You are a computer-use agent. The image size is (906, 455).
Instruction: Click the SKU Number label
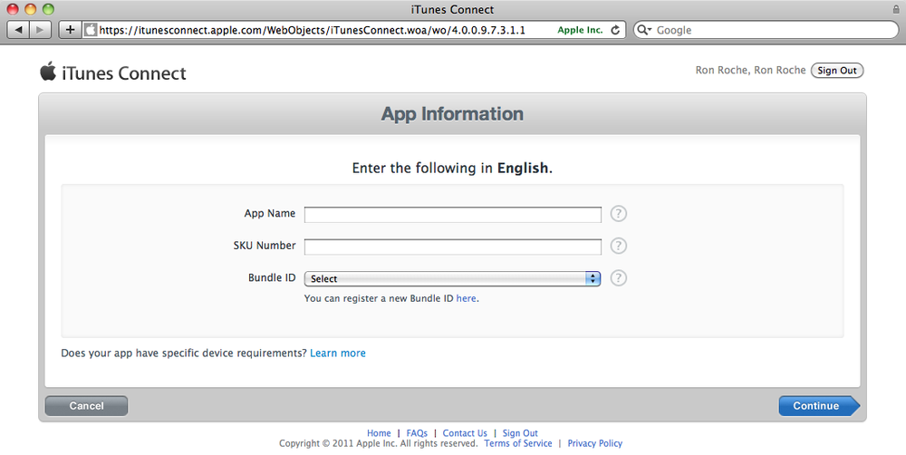(264, 246)
